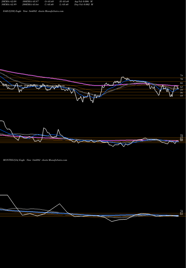The width and height of the screenshot is (186, 268).
Task: Click the DAILY(250) chart title
Action: point(33,11)
